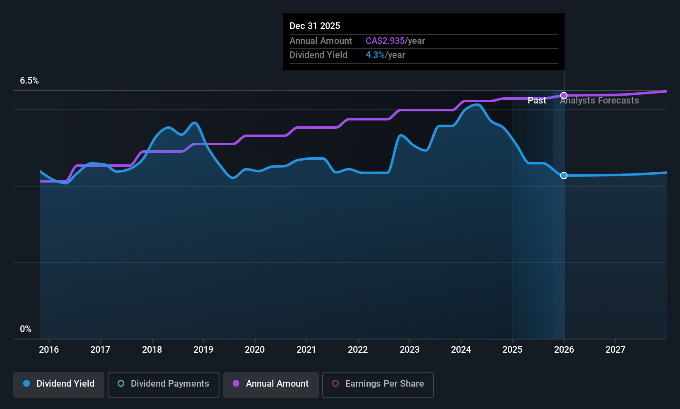Click the teal Dividend Payments circle icon

121,384
